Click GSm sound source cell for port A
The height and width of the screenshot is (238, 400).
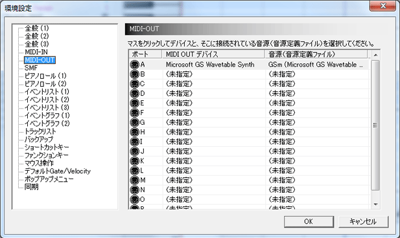tap(317, 65)
